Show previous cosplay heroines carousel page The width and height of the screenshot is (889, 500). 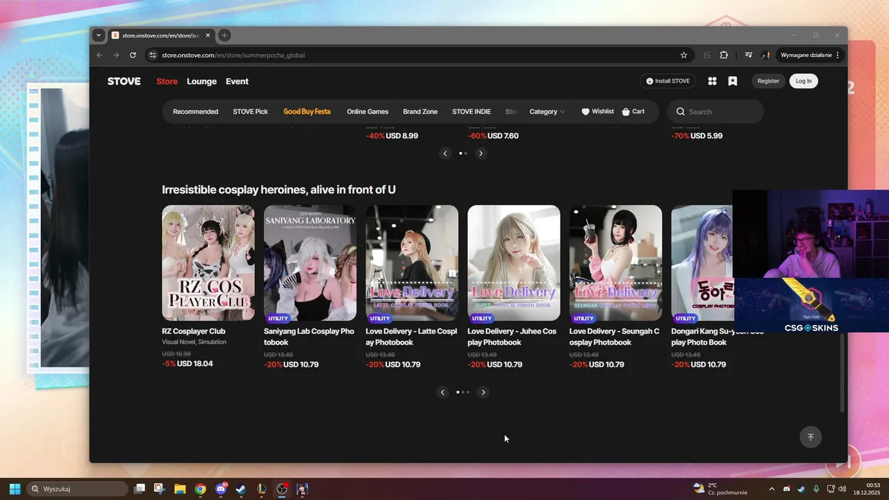443,392
